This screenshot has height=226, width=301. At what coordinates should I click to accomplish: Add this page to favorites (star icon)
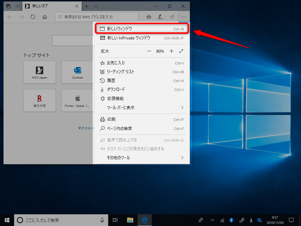(149, 17)
